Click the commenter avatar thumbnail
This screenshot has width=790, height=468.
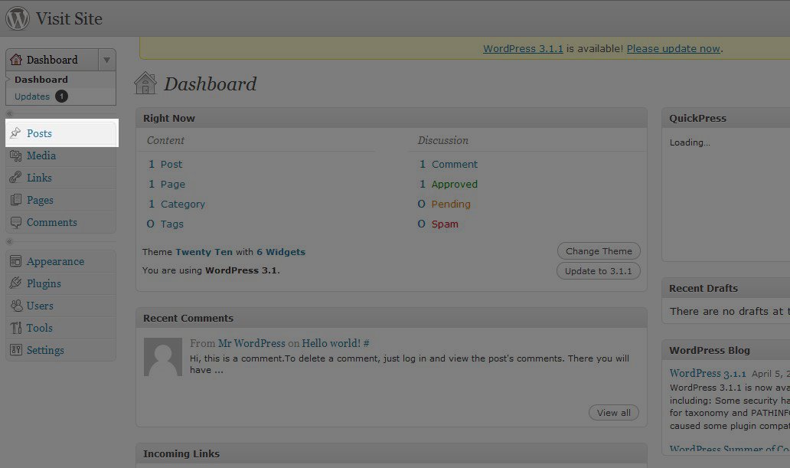[163, 357]
